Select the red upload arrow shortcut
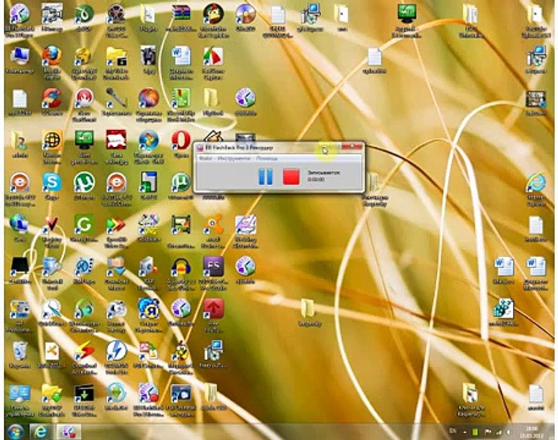 (x=213, y=315)
